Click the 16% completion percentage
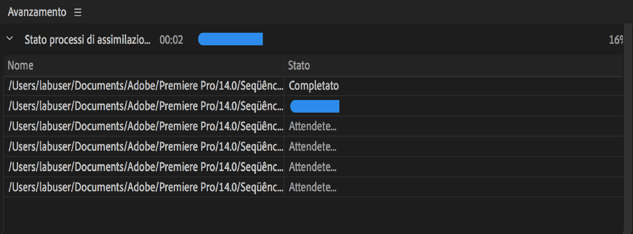633x234 pixels. [x=616, y=40]
